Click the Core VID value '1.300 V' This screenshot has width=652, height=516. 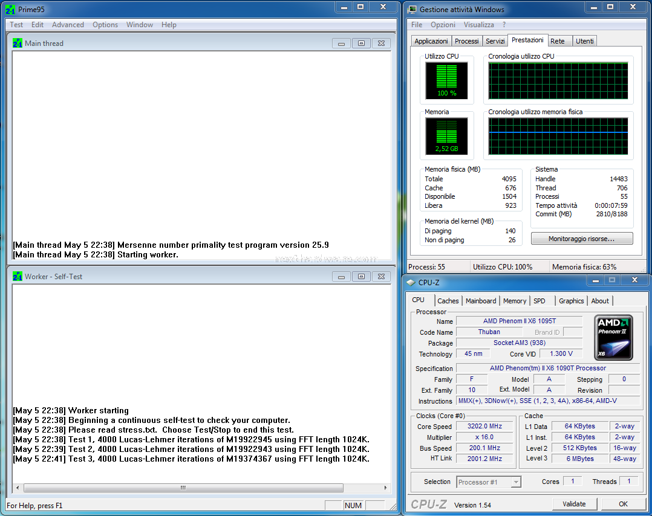(x=561, y=353)
